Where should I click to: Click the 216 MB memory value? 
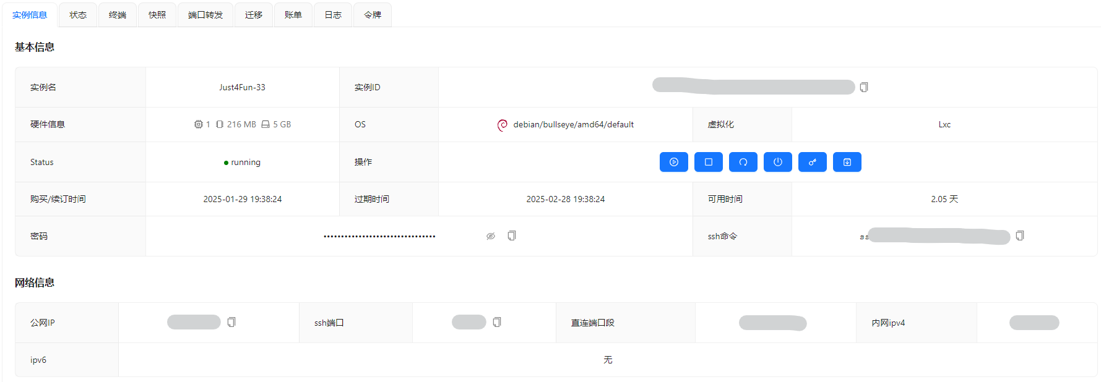tap(241, 124)
